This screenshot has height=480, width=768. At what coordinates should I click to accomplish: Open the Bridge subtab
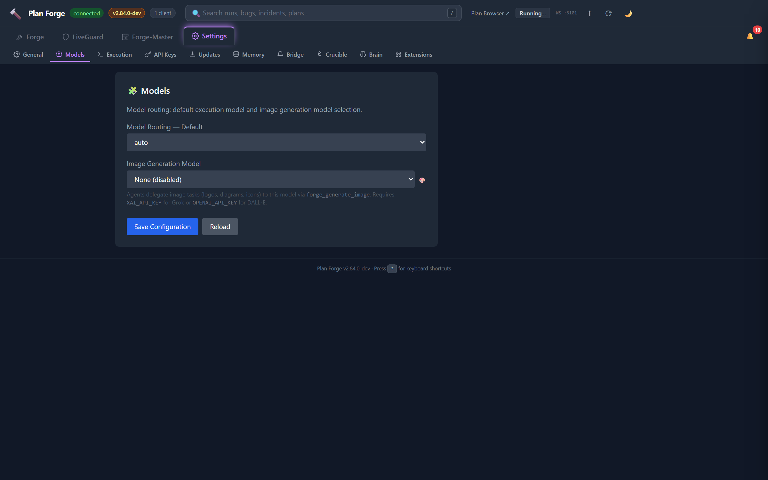click(291, 55)
